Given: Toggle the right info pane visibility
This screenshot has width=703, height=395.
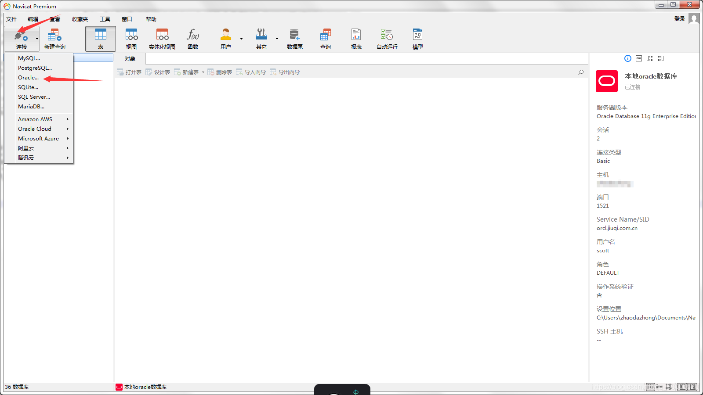Looking at the screenshot, I should 692,387.
